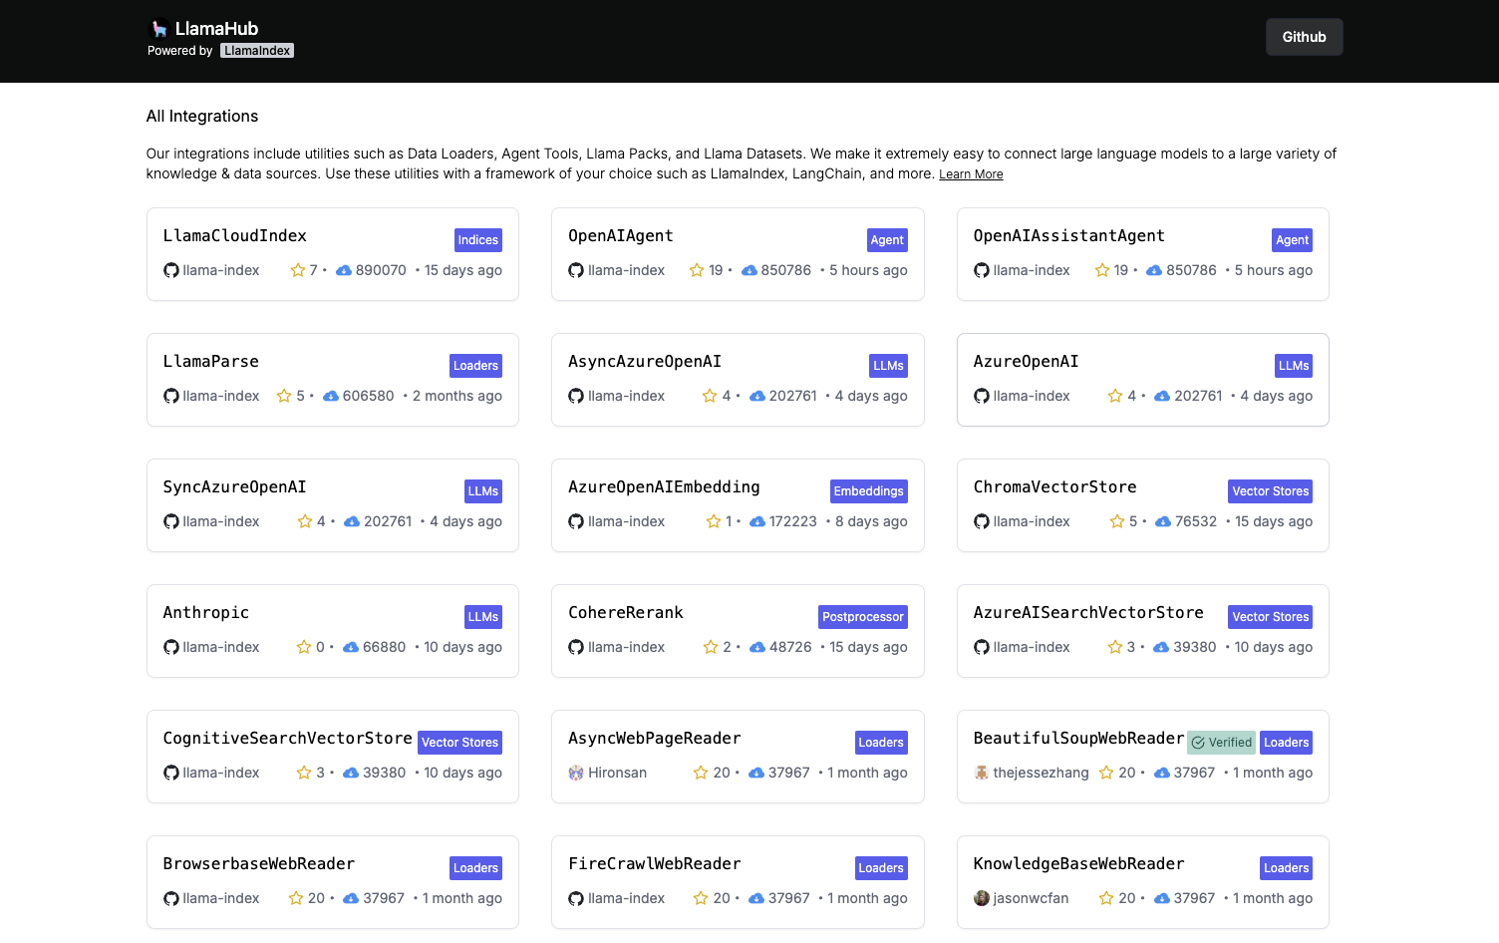The image size is (1499, 943).
Task: Click the star icon on AsyncWebPageReader card
Action: (701, 773)
